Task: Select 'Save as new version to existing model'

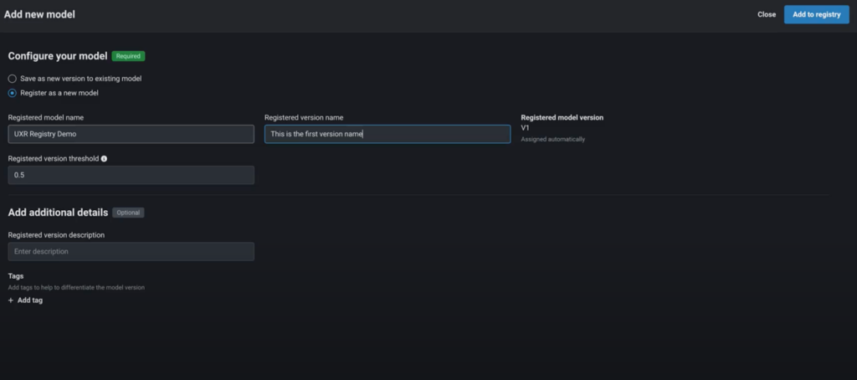Action: point(13,78)
